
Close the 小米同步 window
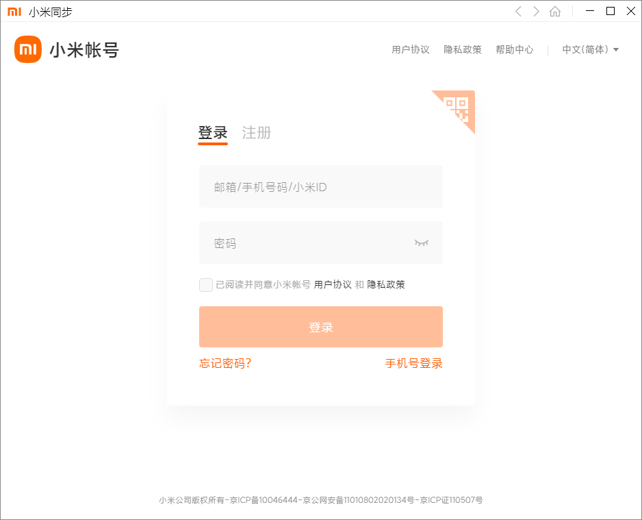pos(631,11)
